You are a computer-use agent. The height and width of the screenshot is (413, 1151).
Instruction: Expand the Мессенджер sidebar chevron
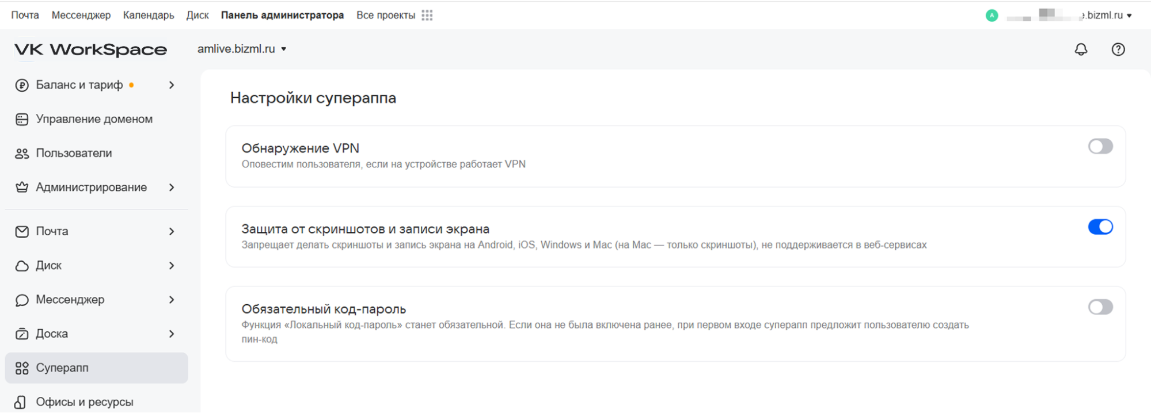pyautogui.click(x=172, y=300)
